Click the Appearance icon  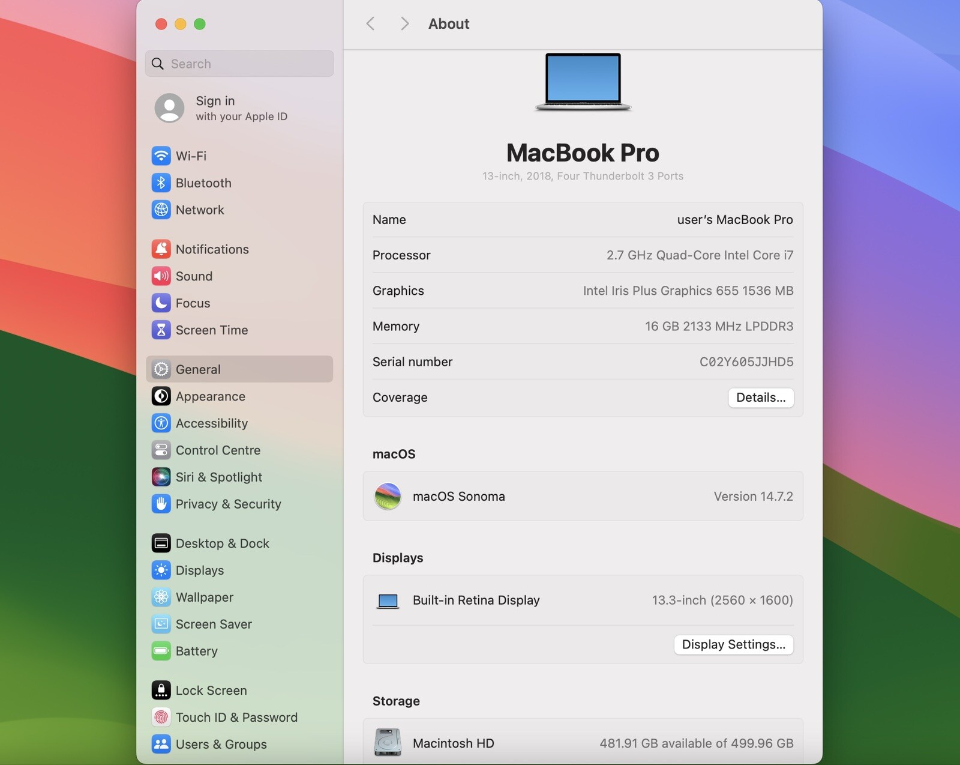161,396
